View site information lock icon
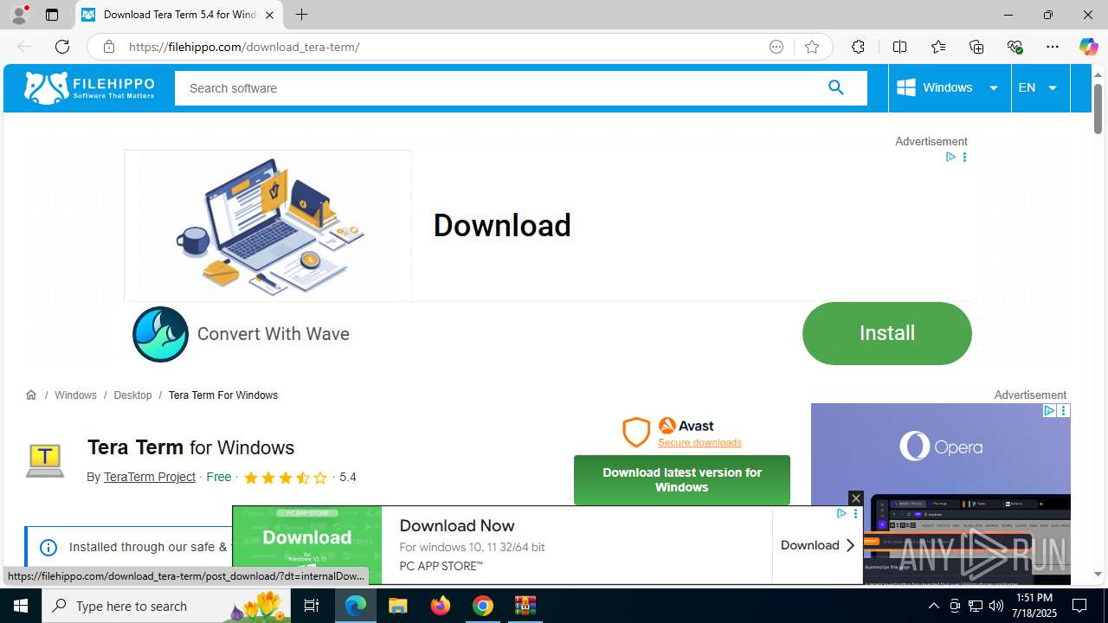 pyautogui.click(x=108, y=47)
